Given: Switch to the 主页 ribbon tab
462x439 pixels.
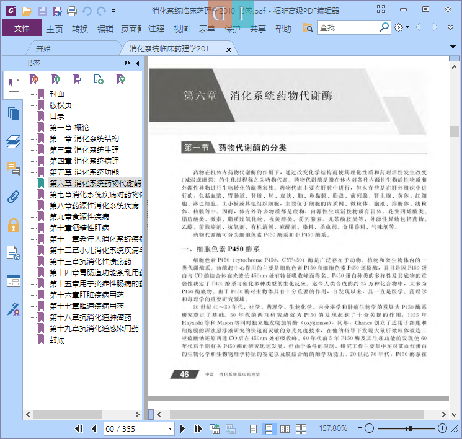Looking at the screenshot, I should [x=55, y=29].
